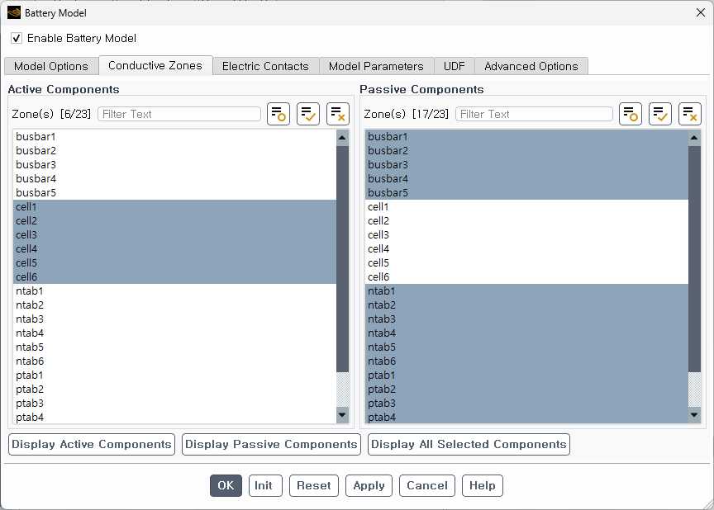Click the Toggle Tree View icon under Passive Components
Screen dimensions: 714x510
point(631,114)
